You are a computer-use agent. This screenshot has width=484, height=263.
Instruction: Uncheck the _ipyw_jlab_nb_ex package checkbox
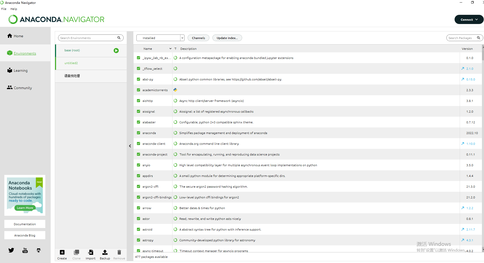(x=138, y=58)
